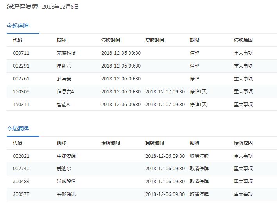Image resolution: width=277 pixels, height=203 pixels.
Task: Open the 爱迪尔 stock name
Action: point(64,169)
